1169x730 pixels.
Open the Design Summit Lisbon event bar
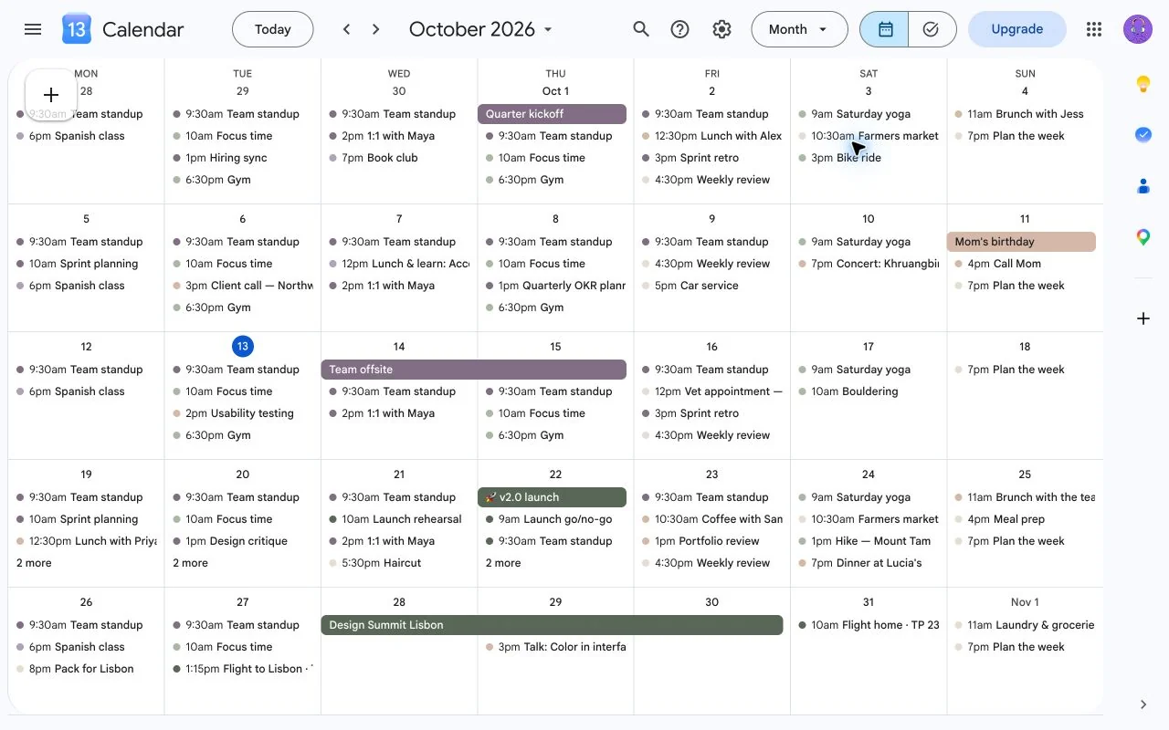coord(552,625)
